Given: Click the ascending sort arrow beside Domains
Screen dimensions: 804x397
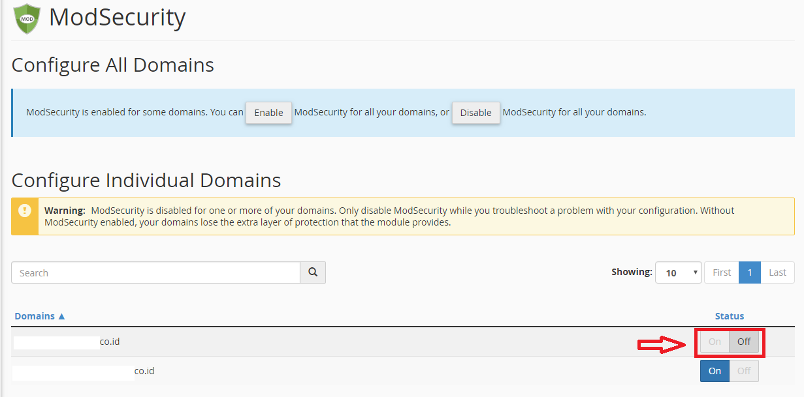Looking at the screenshot, I should click(x=62, y=316).
